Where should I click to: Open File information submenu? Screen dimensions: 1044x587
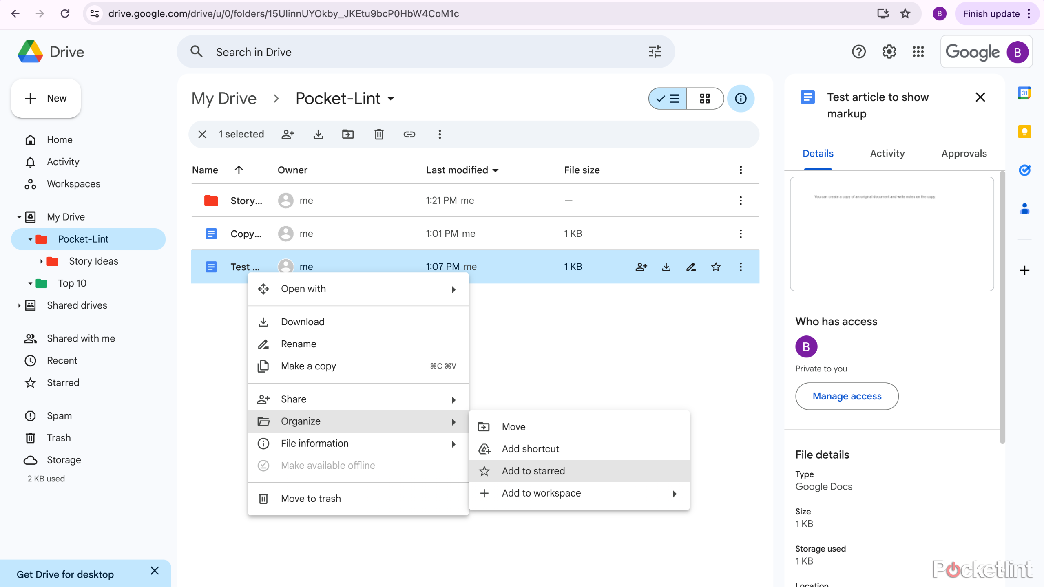pos(358,443)
